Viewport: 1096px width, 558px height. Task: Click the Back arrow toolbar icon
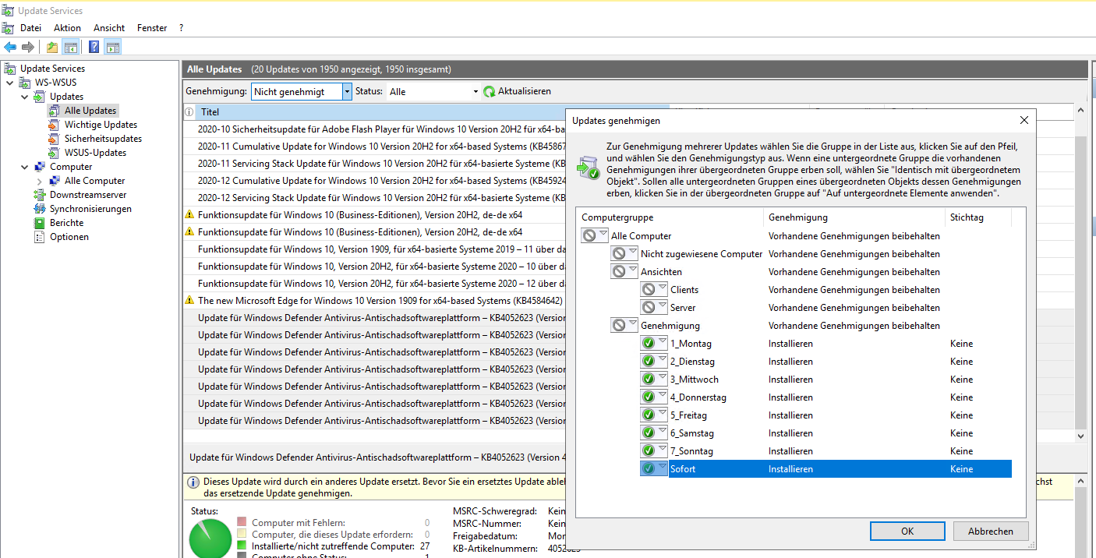click(x=10, y=47)
